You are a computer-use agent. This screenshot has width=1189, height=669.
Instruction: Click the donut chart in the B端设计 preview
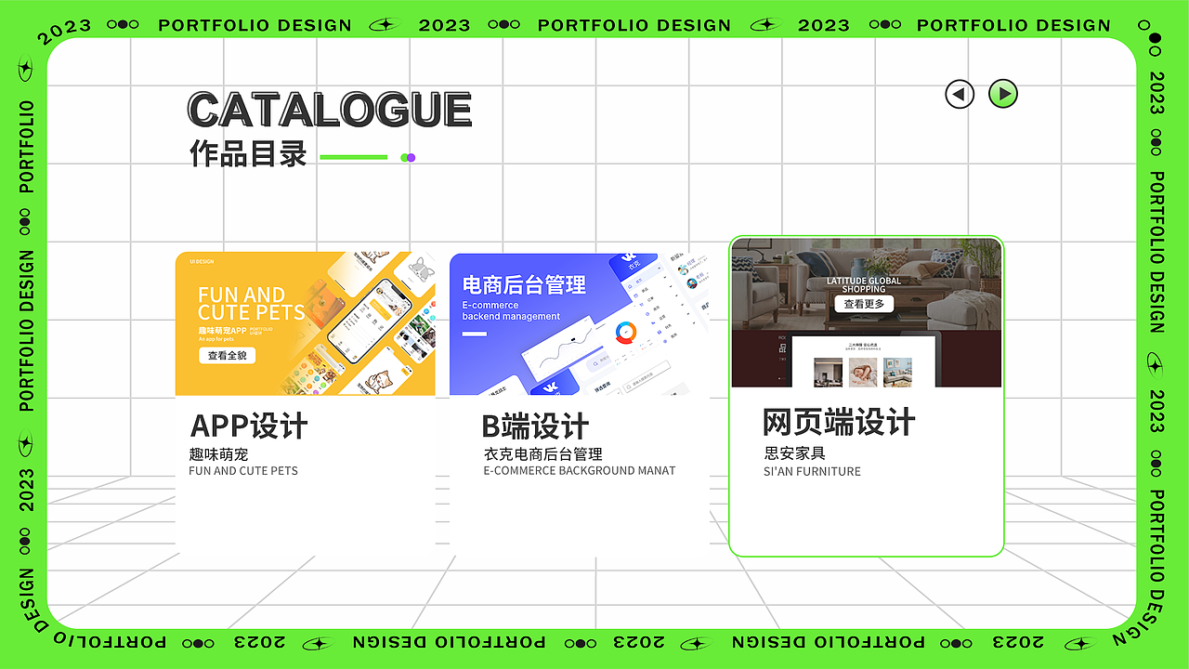(x=626, y=333)
